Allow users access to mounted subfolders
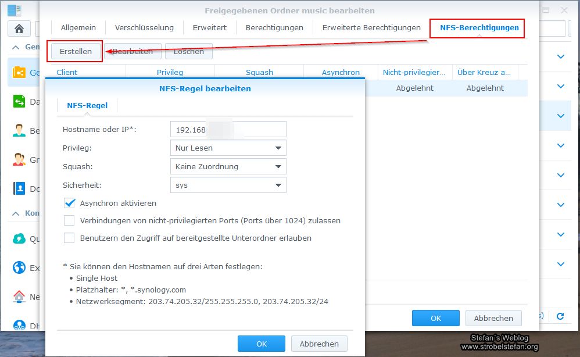This screenshot has width=580, height=357. pos(70,238)
